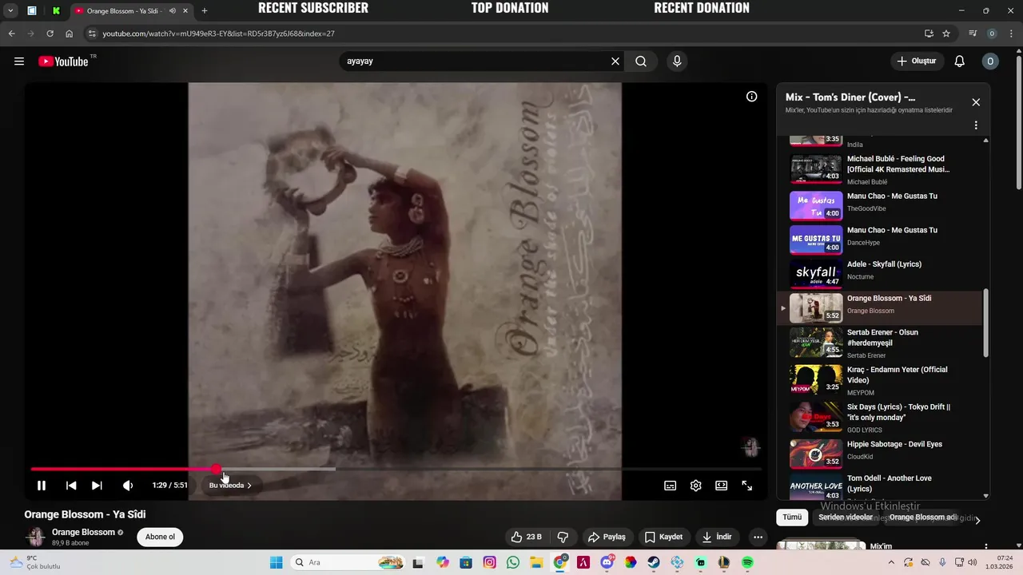Open YouTube notifications bell
The height and width of the screenshot is (575, 1023).
(960, 61)
